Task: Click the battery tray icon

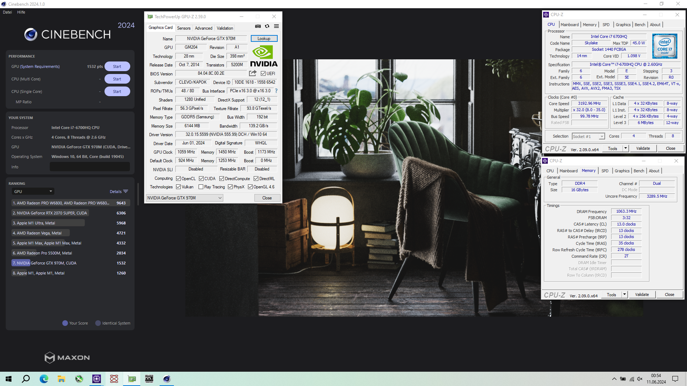Action: [x=623, y=379]
